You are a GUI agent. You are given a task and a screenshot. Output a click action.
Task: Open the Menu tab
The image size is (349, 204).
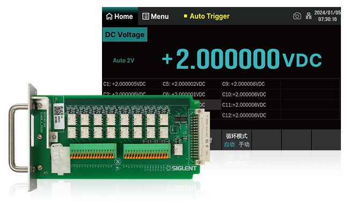(x=155, y=16)
